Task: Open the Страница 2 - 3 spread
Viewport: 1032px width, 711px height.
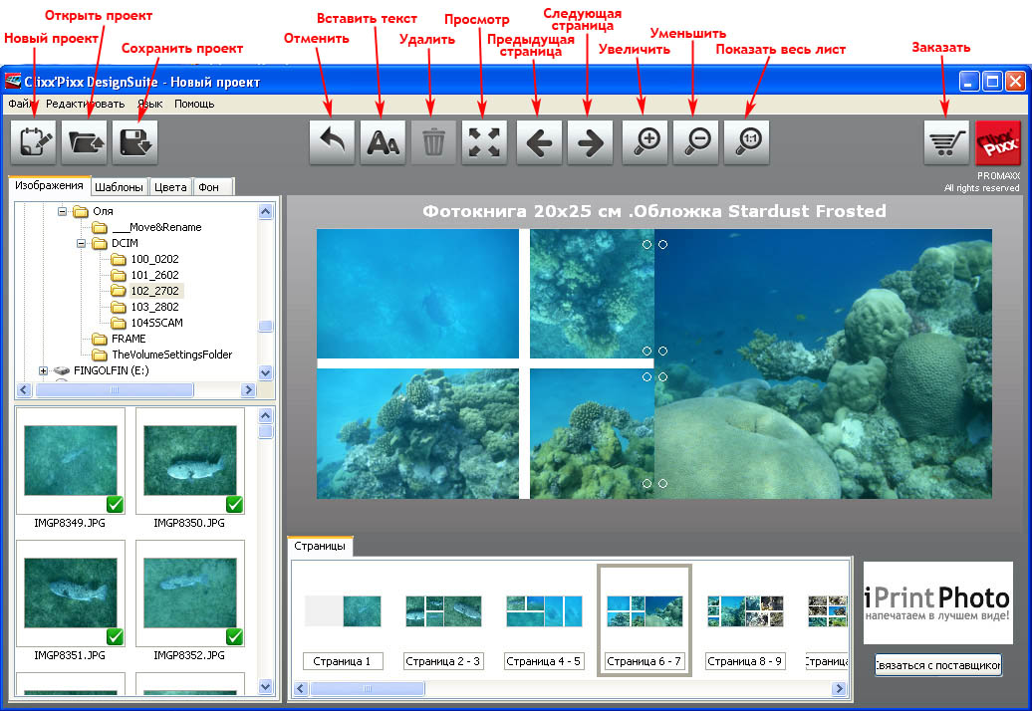Action: 443,611
